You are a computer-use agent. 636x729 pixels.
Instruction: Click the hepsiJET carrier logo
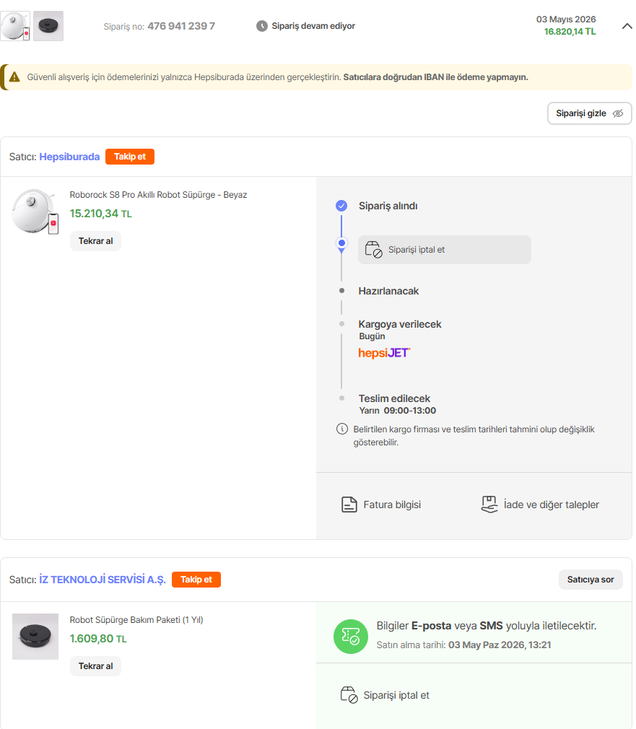384,353
